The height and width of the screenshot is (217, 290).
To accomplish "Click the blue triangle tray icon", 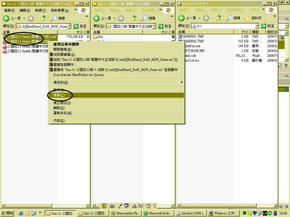I will pyautogui.click(x=255, y=213).
